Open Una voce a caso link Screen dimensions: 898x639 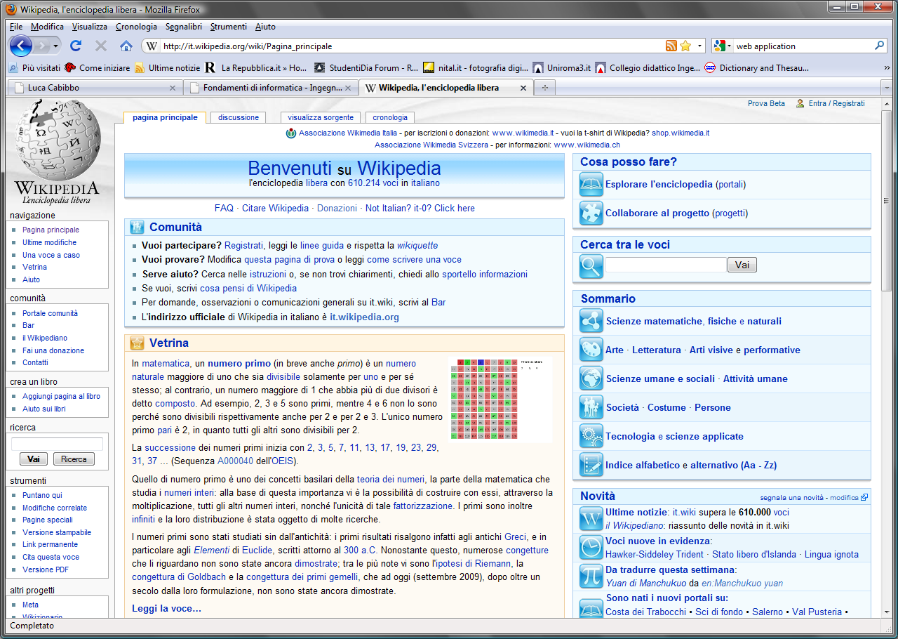51,255
